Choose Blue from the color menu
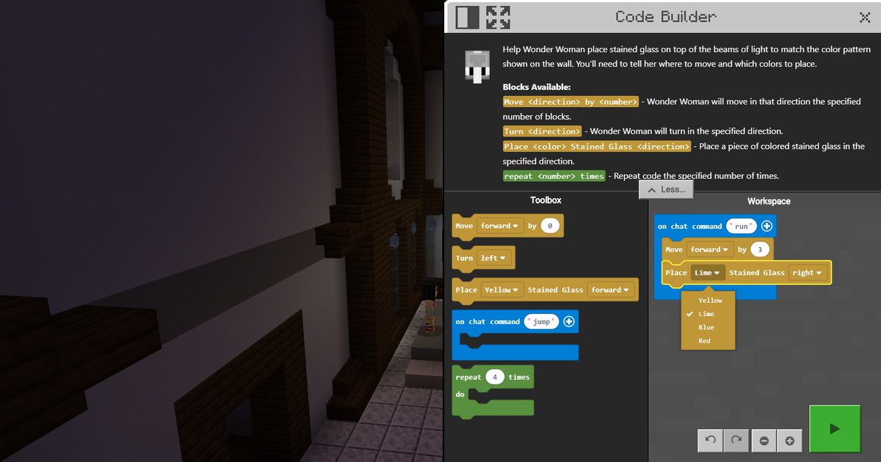This screenshot has width=881, height=462. tap(708, 327)
